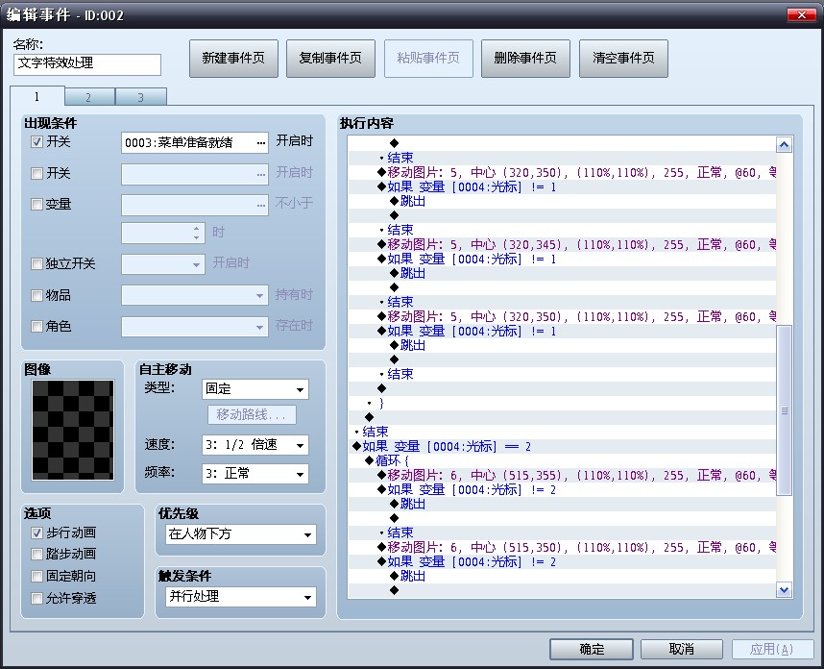Enable the 独立开关 condition checkbox

[x=36, y=263]
